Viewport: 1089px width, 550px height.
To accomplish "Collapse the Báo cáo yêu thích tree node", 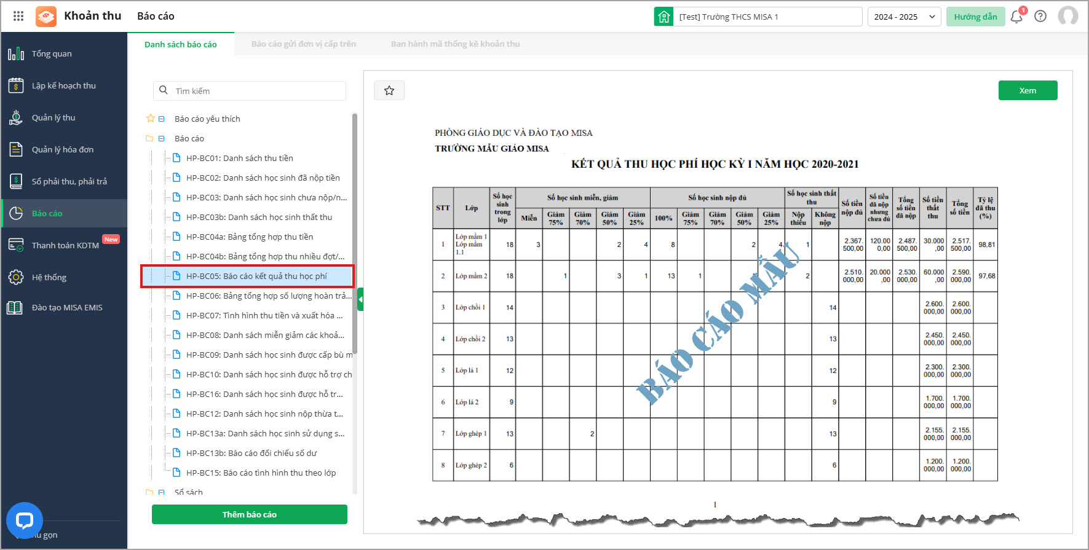I will (x=162, y=119).
